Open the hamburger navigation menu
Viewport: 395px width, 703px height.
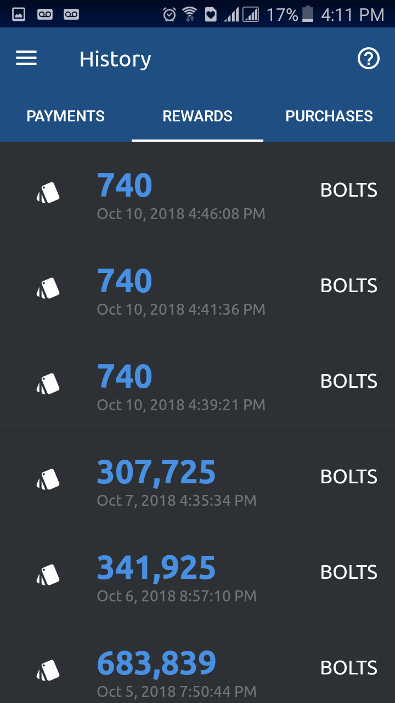pos(26,58)
